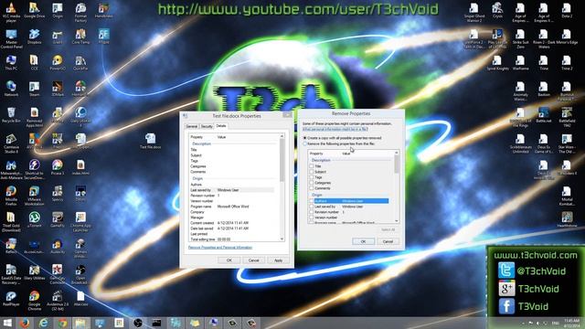This screenshot has width=585, height=329.
Task: Click 'Program name' row in Properties details
Action: tap(232, 207)
